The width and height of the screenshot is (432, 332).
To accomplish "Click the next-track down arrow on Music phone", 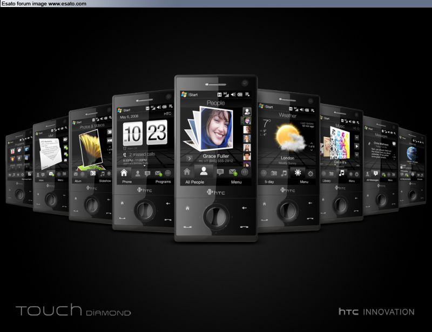I will coord(356,155).
